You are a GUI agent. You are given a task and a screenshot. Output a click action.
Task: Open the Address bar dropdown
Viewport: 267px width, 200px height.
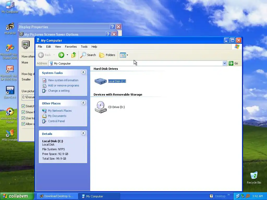tap(224, 63)
